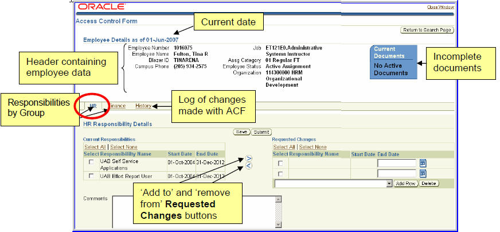The image size is (500, 232).
Task: Click Select None under Current Responsibilities
Action: tap(124, 147)
